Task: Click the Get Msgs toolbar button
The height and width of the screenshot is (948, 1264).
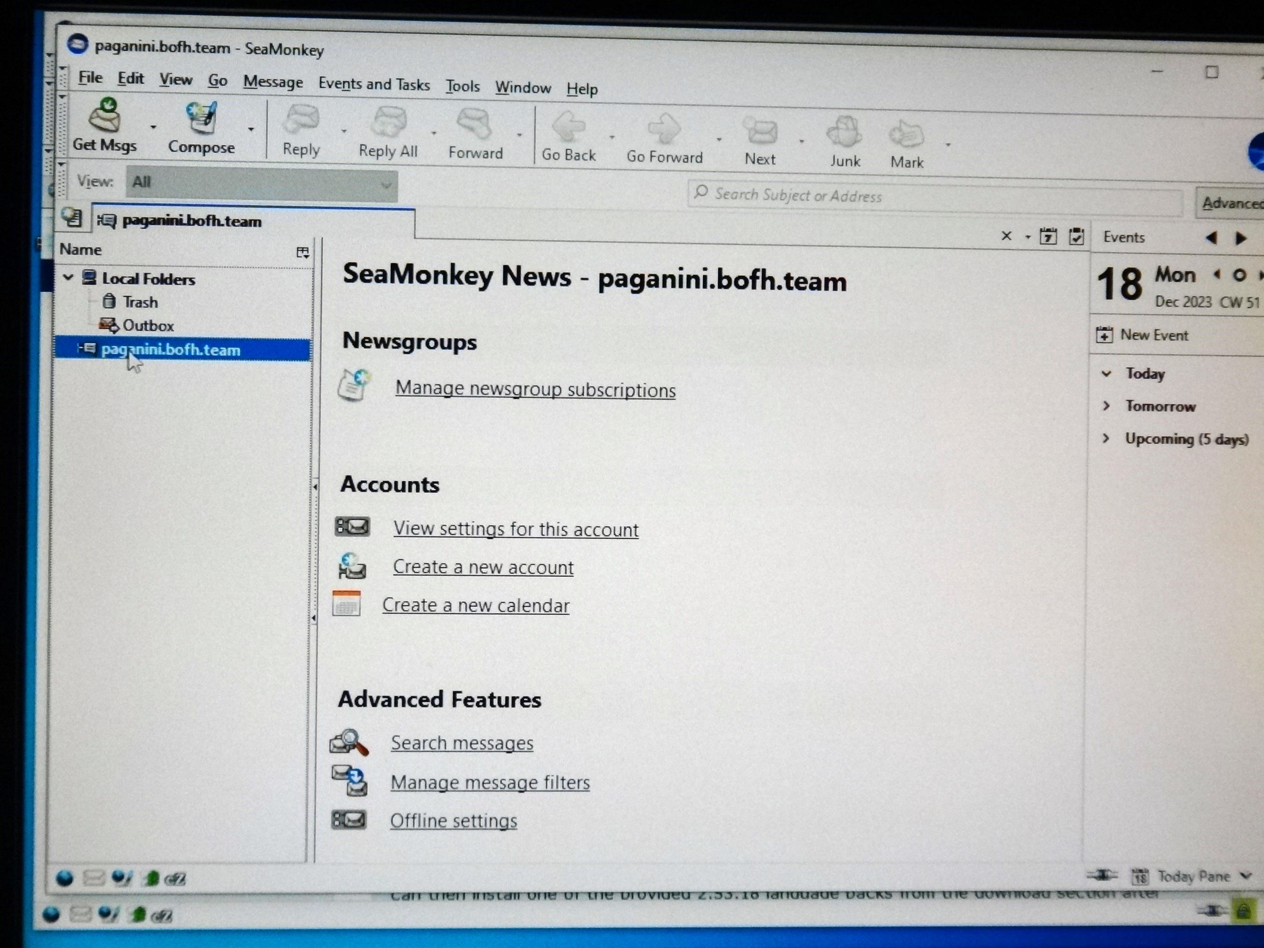Action: point(104,126)
